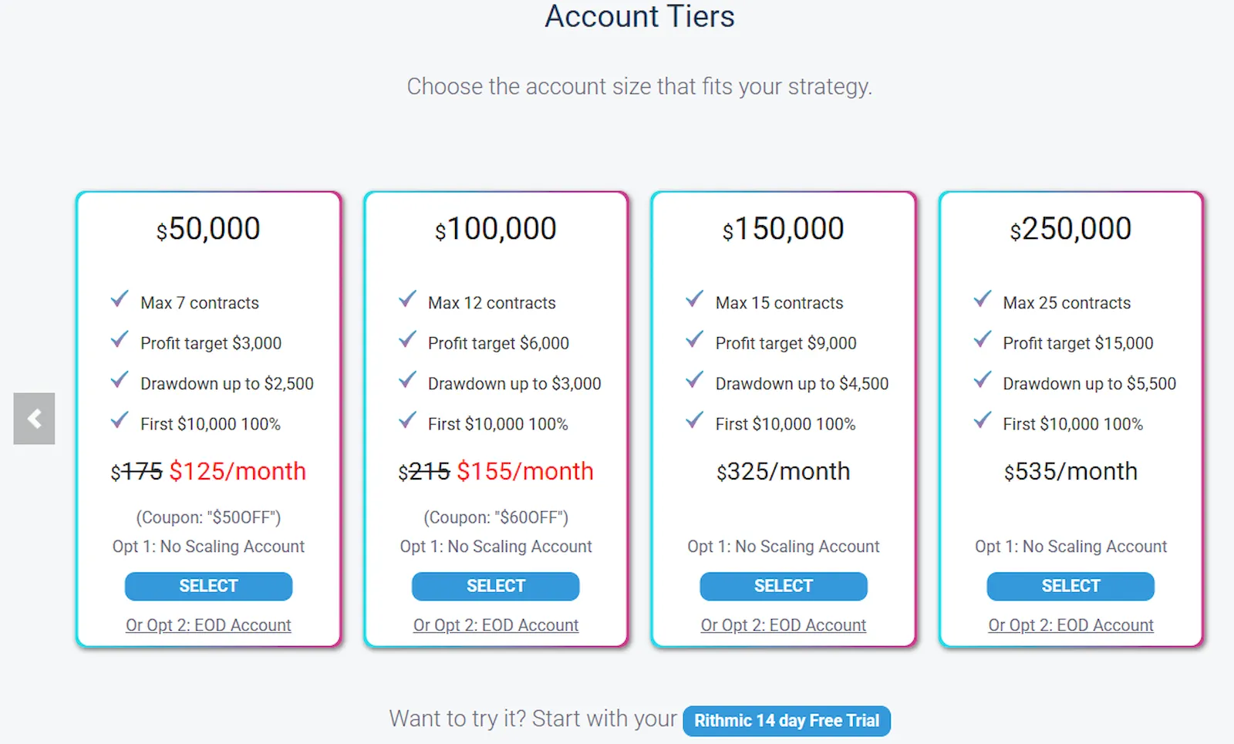The height and width of the screenshot is (744, 1234).
Task: Click the checkmark beside Max 15 contracts
Action: tap(694, 299)
